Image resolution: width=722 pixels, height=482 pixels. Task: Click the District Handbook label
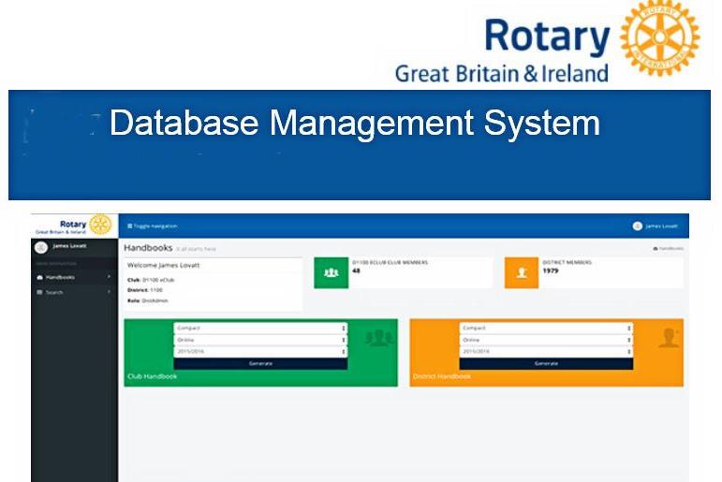(442, 376)
